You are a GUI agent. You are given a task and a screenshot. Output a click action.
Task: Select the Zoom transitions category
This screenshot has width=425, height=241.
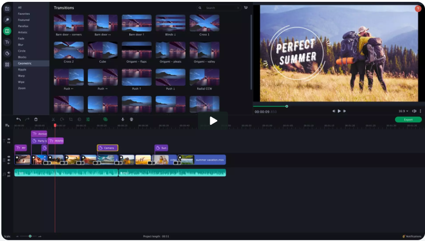pyautogui.click(x=22, y=88)
